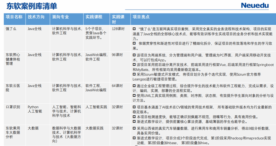Select the 东软云医院 project cell

[x=13, y=87]
